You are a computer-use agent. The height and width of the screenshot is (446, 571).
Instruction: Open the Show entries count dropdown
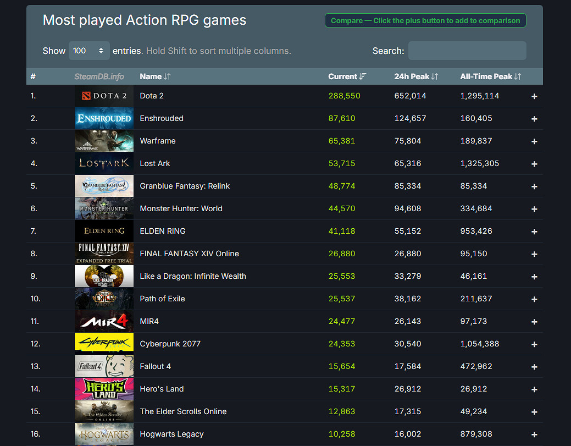pos(88,51)
